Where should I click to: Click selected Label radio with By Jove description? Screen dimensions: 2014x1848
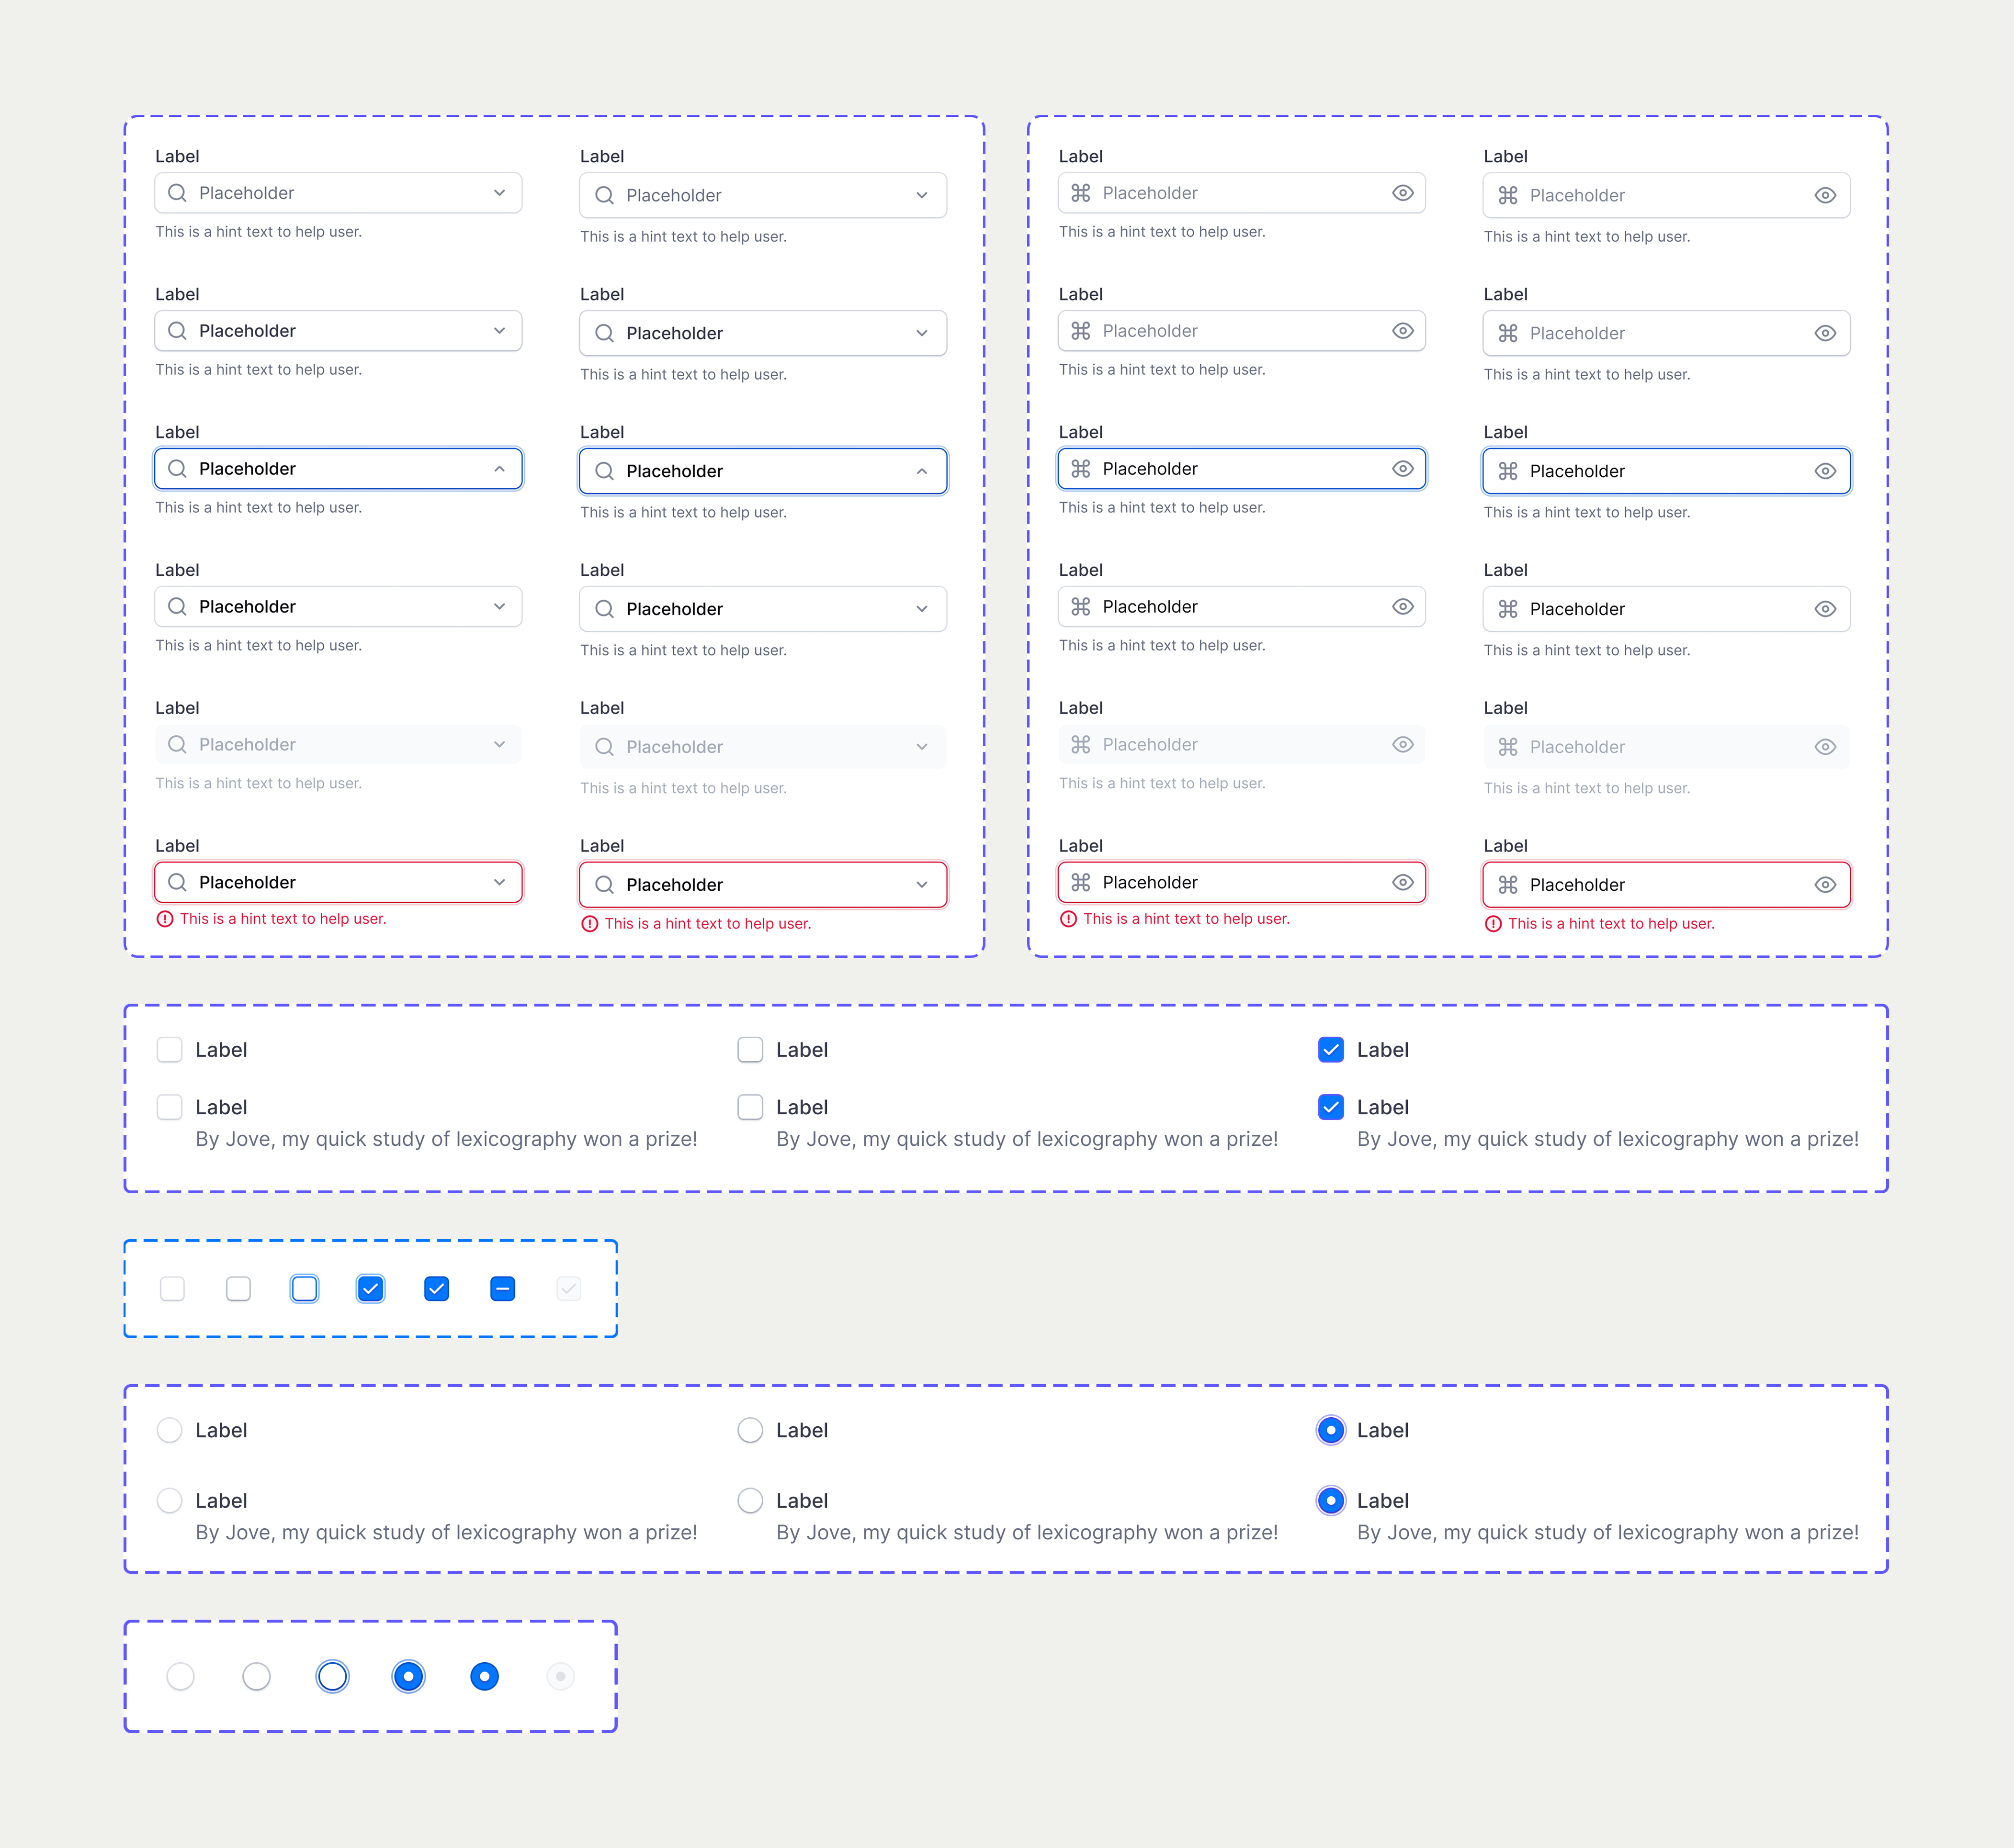[x=1331, y=1501]
